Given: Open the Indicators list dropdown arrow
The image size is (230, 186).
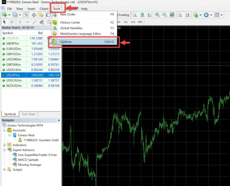Looking at the screenshot, I should point(200,15).
